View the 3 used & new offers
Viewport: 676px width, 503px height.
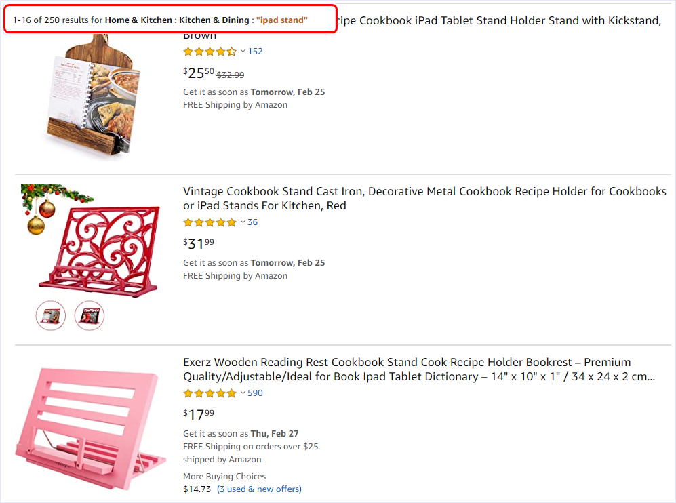pos(259,489)
